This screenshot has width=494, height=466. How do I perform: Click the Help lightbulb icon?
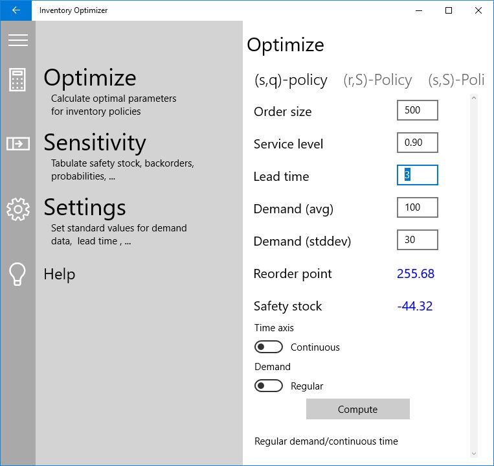pos(17,274)
